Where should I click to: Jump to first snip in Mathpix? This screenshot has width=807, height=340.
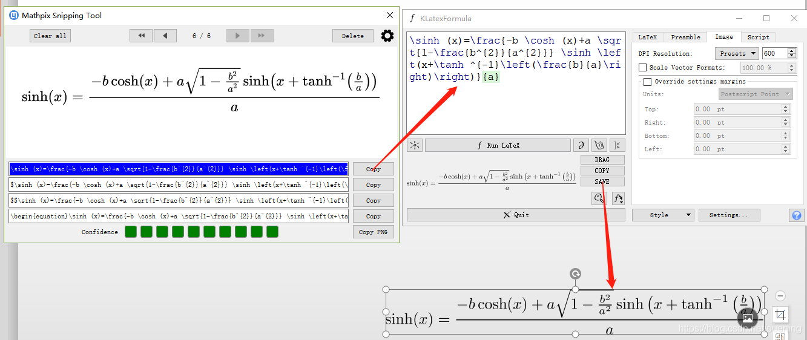tap(141, 36)
